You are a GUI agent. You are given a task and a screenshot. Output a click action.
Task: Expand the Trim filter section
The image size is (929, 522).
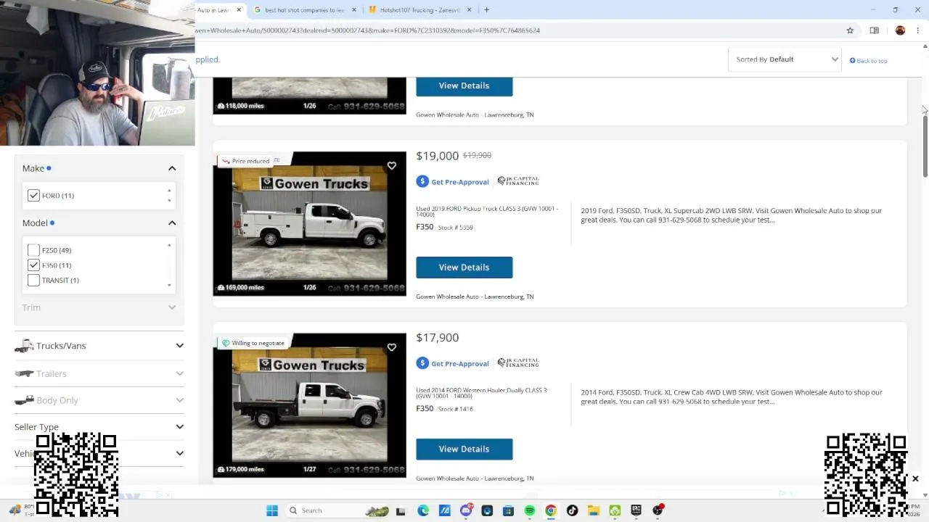(172, 307)
